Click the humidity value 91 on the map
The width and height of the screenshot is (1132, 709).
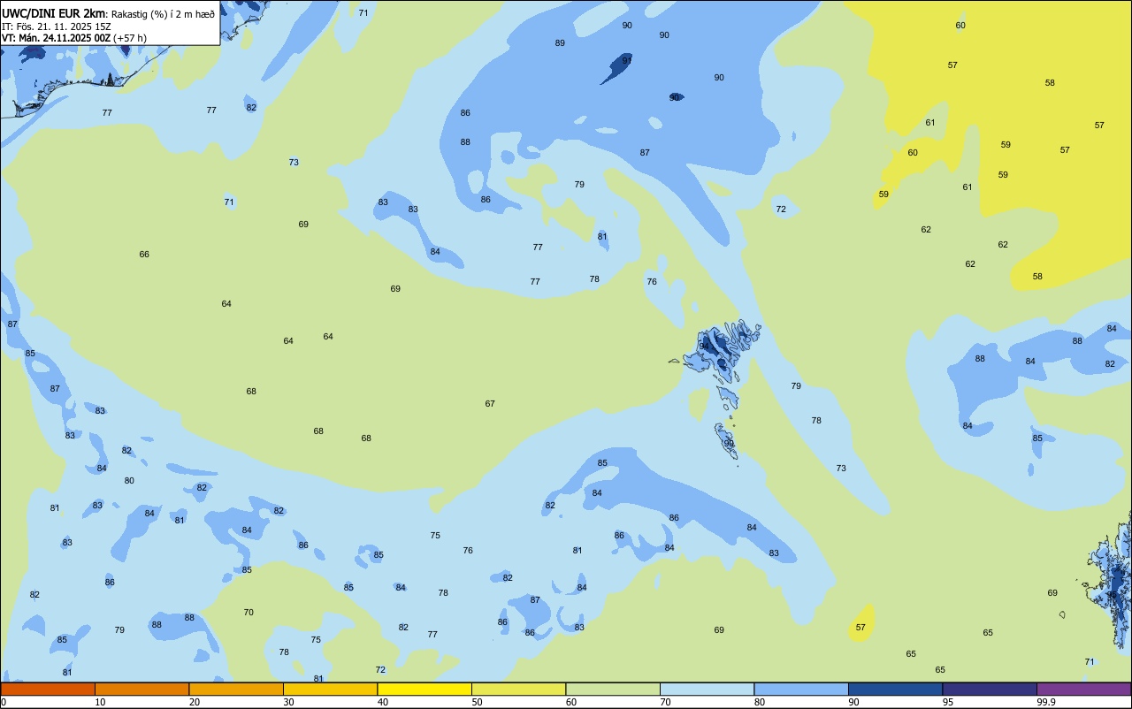pos(626,60)
